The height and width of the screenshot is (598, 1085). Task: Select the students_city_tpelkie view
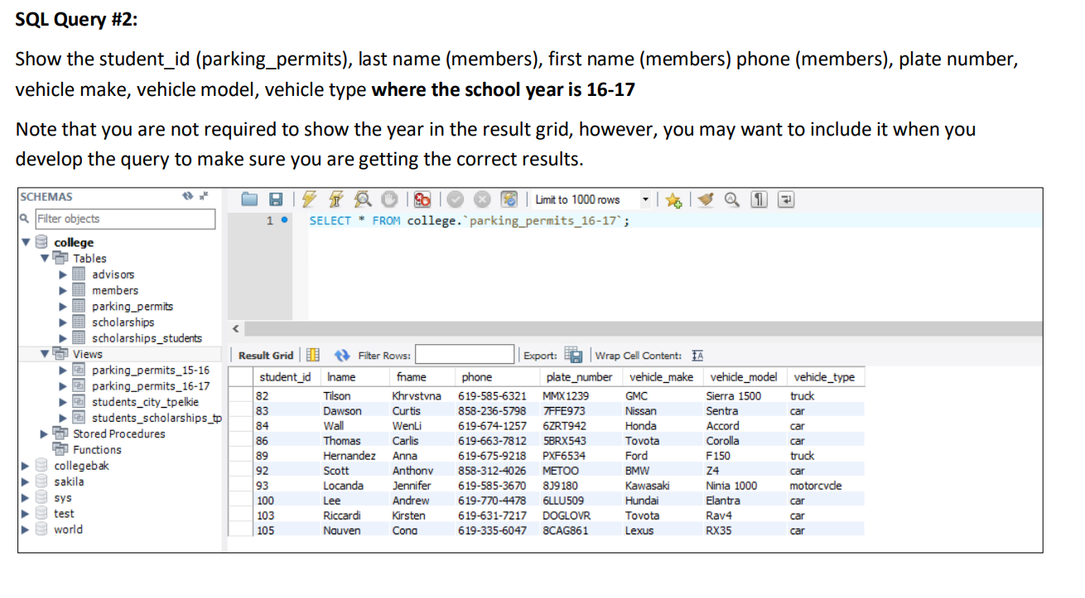point(145,402)
